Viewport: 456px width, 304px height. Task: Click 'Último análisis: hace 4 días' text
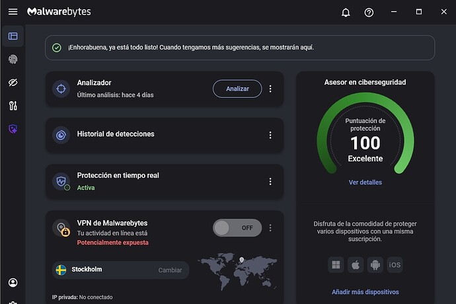point(115,95)
